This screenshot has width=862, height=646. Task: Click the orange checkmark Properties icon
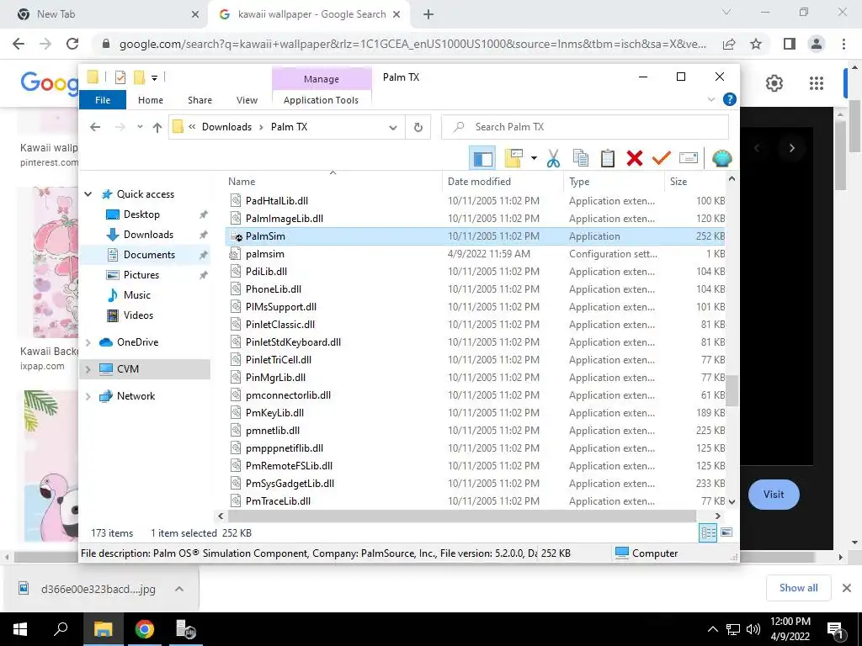(x=662, y=159)
